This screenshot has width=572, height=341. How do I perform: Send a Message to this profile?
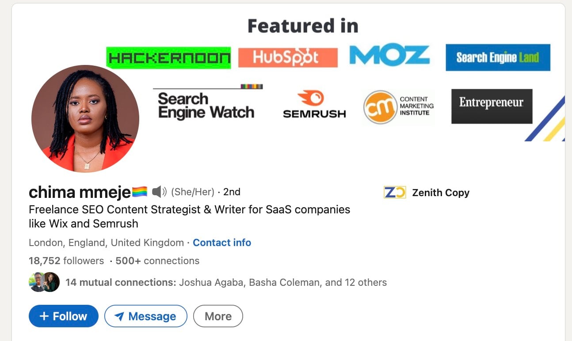tap(145, 316)
